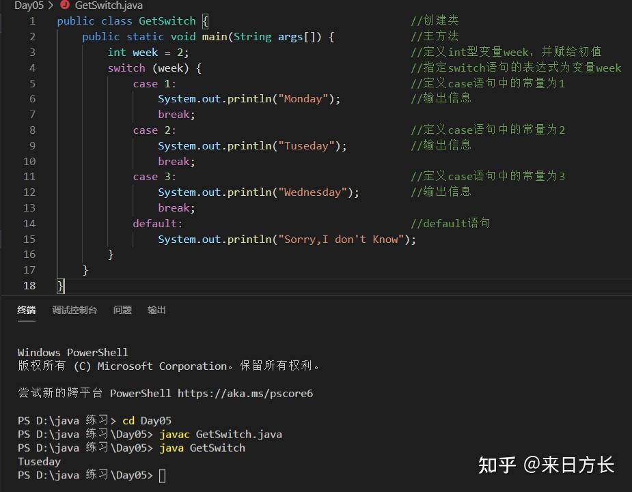Open the GetSwitch.java breadcrumb dropdown
This screenshot has width=632, height=492.
point(107,5)
